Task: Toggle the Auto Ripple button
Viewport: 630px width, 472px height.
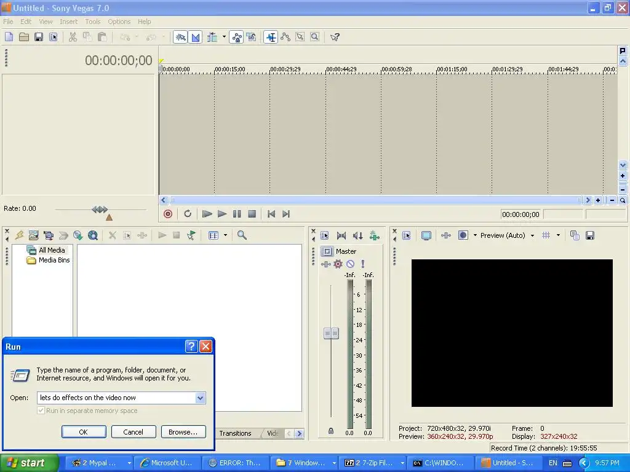Action: [x=212, y=37]
